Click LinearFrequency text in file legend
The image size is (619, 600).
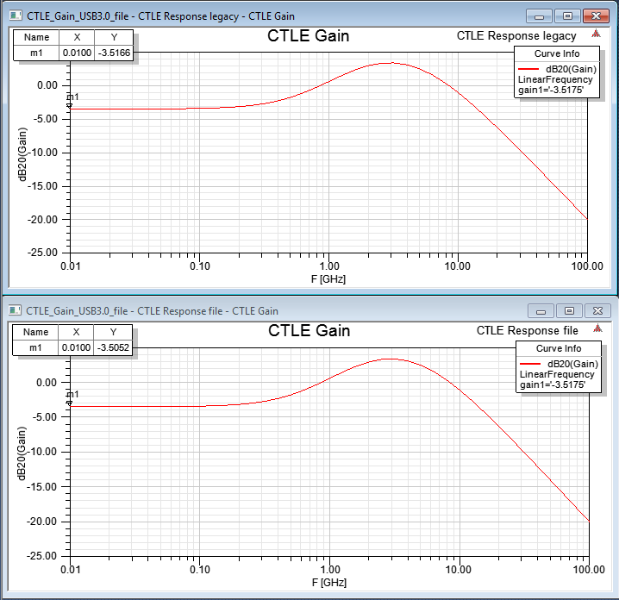557,374
